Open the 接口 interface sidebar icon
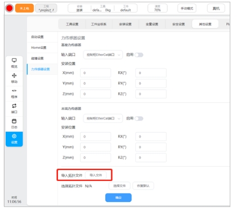The height and width of the screenshot is (211, 240). [14, 109]
